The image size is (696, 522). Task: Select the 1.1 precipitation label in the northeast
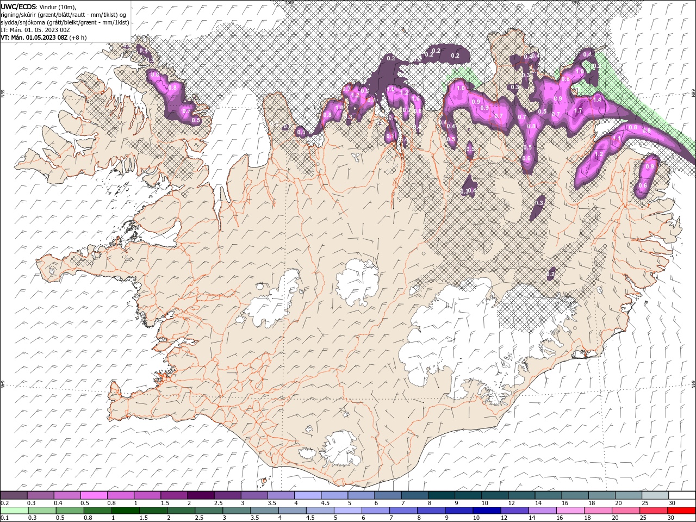point(616,139)
